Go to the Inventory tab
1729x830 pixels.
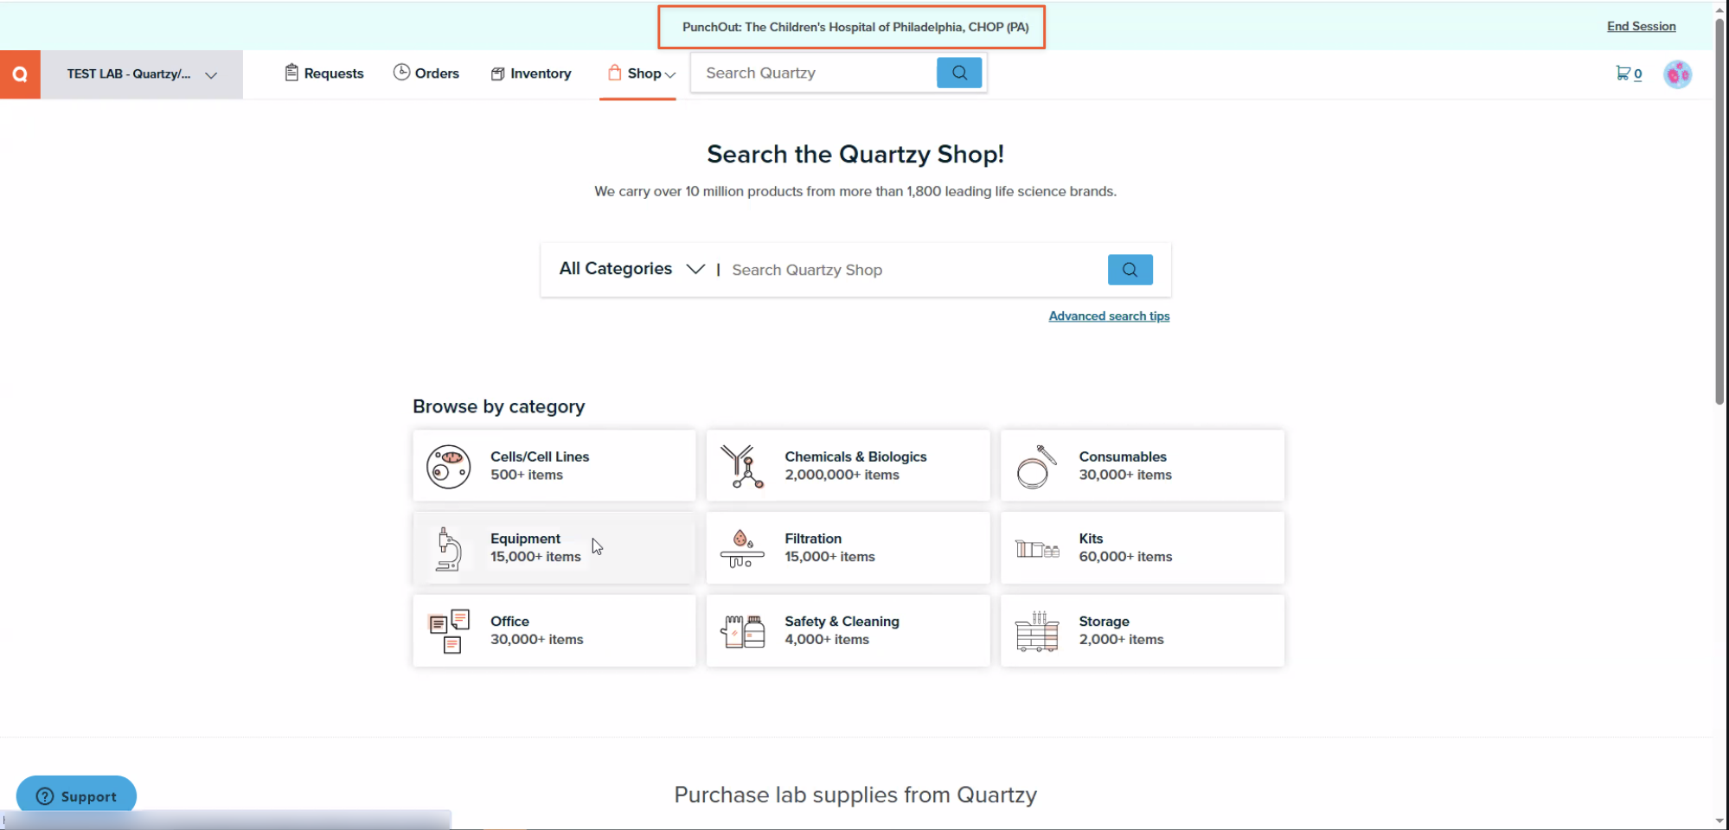tap(531, 73)
